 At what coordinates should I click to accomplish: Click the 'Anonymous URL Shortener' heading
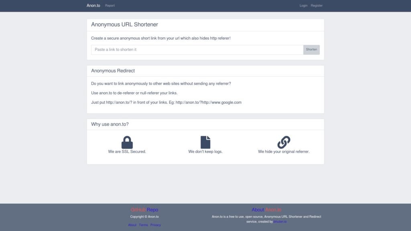click(124, 24)
